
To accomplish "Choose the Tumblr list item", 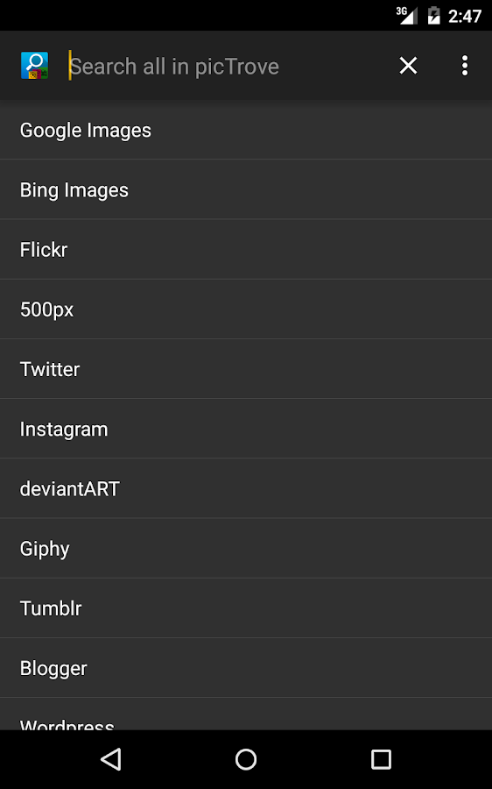I will pyautogui.click(x=246, y=608).
